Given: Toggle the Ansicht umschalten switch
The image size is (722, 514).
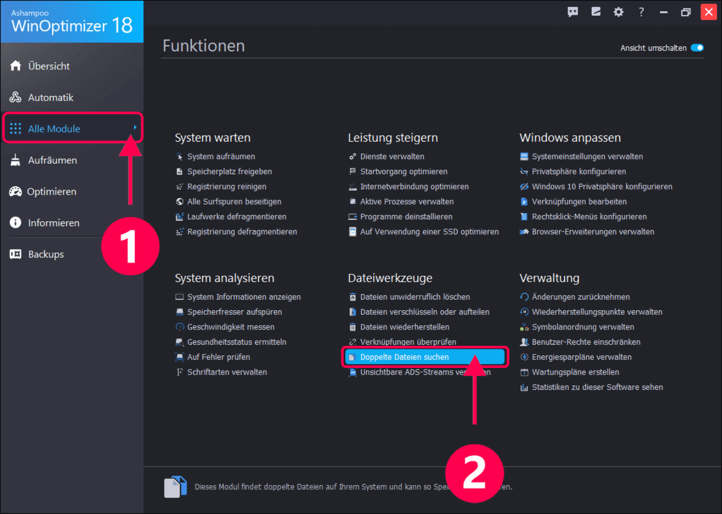Looking at the screenshot, I should (x=697, y=48).
